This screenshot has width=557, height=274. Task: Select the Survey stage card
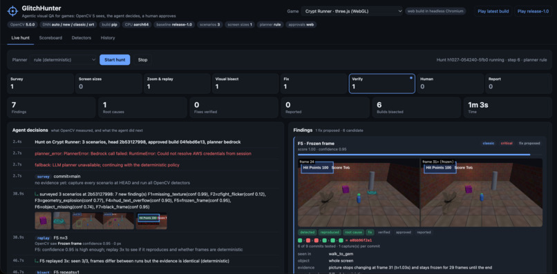pos(41,84)
